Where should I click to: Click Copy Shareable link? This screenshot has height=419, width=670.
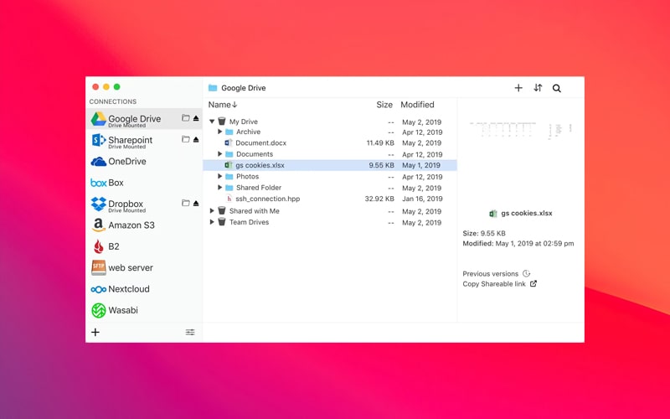coord(494,284)
